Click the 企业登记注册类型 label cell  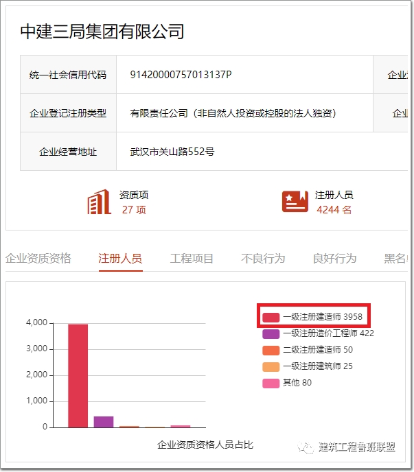[68, 113]
